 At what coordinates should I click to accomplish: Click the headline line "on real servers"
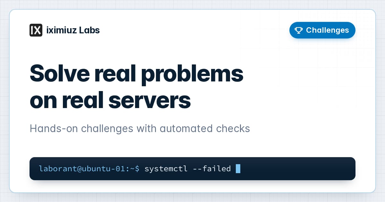[110, 100]
